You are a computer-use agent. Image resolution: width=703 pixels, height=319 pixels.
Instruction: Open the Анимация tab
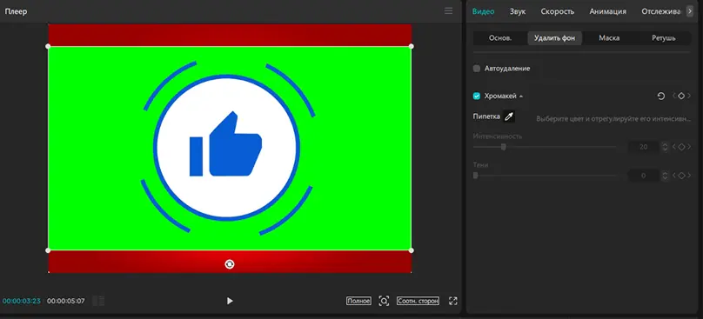click(607, 11)
